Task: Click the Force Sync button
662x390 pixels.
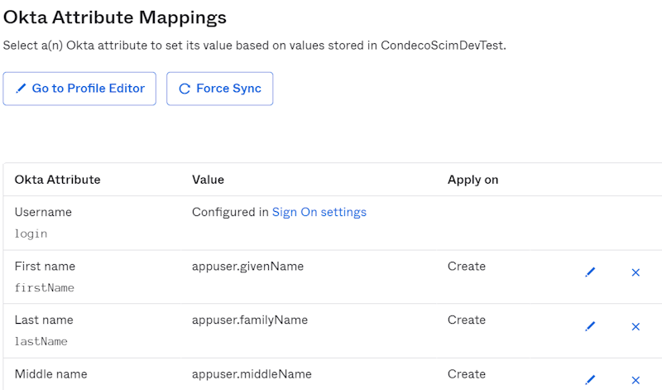Action: [219, 89]
